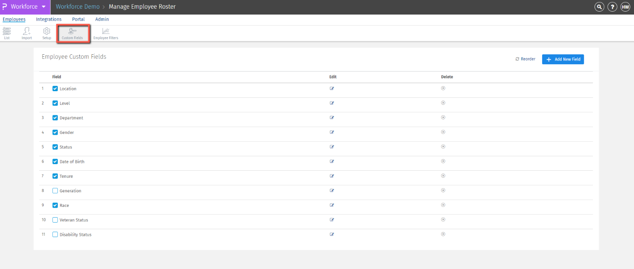Open the search magnifier icon
The image size is (634, 269).
[x=599, y=7]
